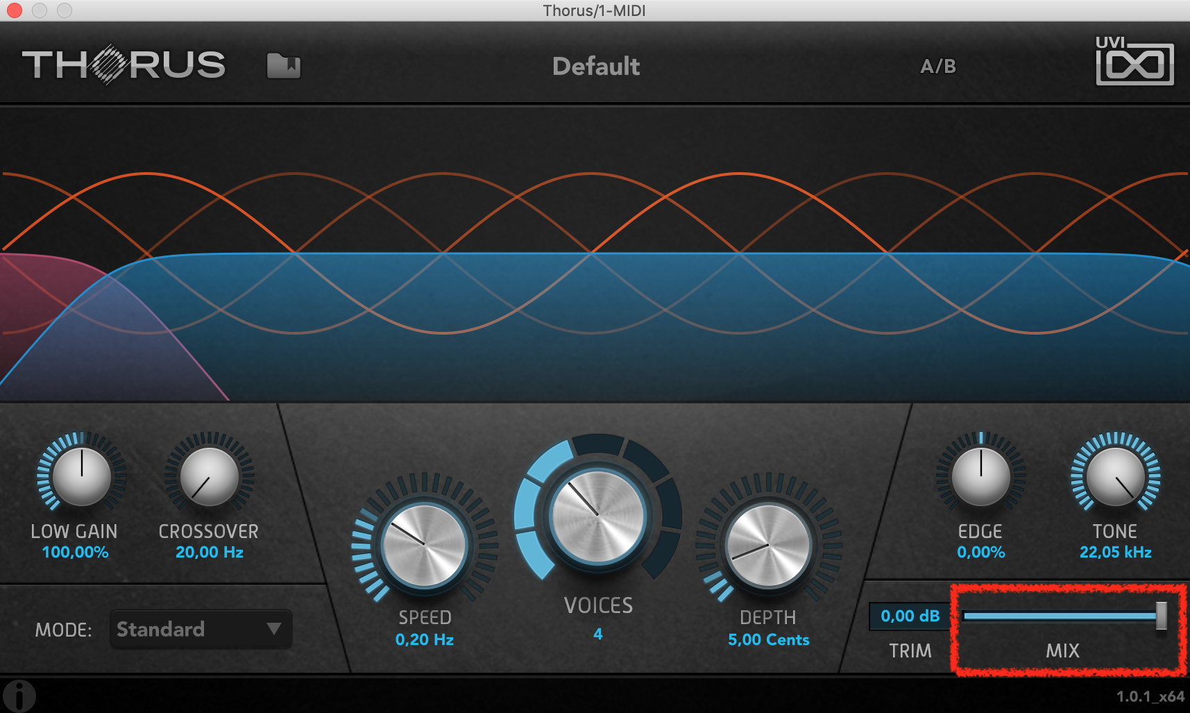Click the Low Gain value 100,00%
The height and width of the screenshot is (713, 1190).
coord(75,553)
